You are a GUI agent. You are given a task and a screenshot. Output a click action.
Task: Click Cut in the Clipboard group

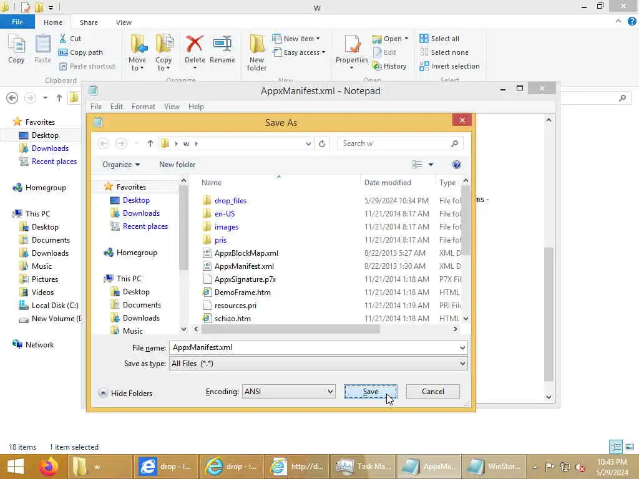[x=70, y=39]
